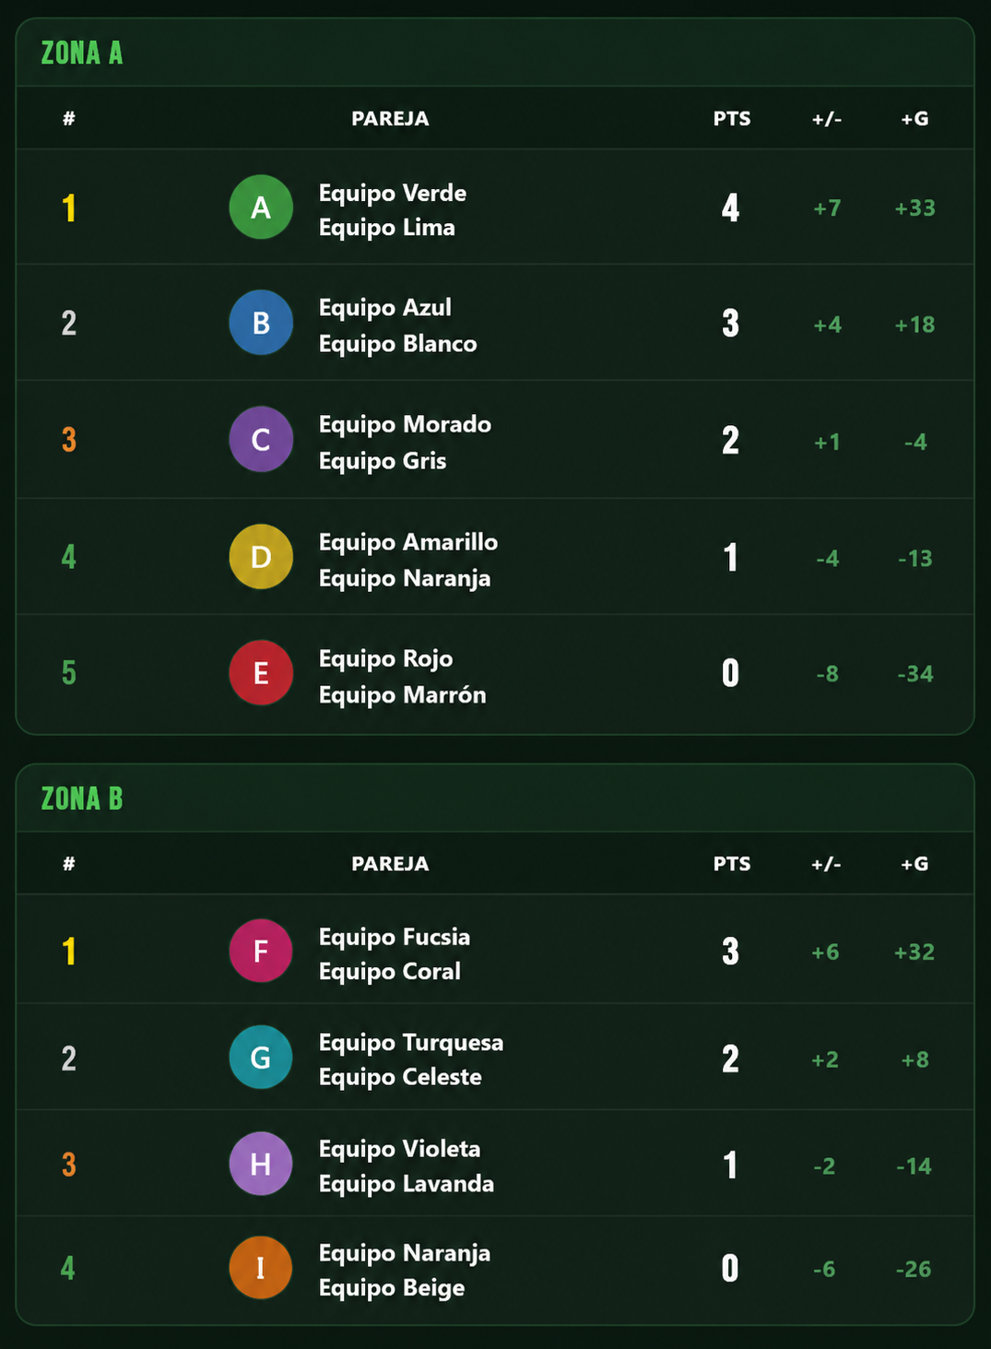Open the orange I team avatar
This screenshot has width=991, height=1349.
tap(261, 1268)
